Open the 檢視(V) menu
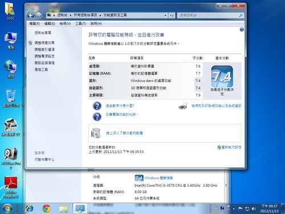285x214 pixels. (x=65, y=23)
